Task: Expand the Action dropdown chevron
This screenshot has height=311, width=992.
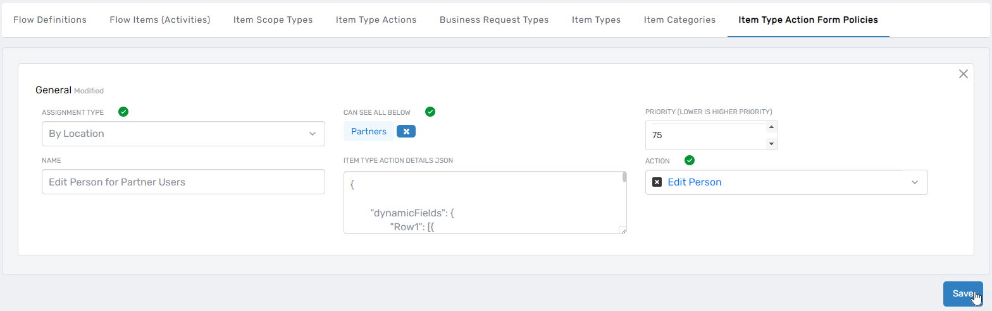Action: (914, 182)
